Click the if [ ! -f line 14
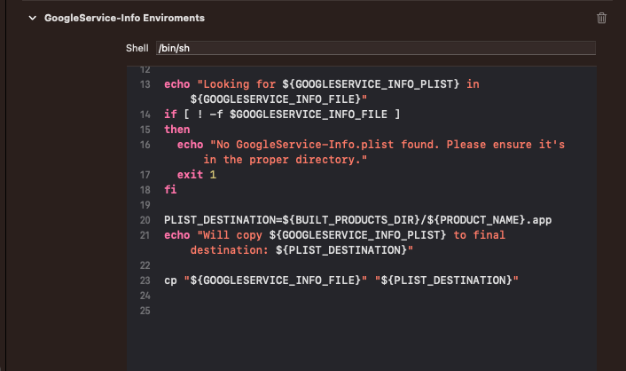 (x=282, y=114)
